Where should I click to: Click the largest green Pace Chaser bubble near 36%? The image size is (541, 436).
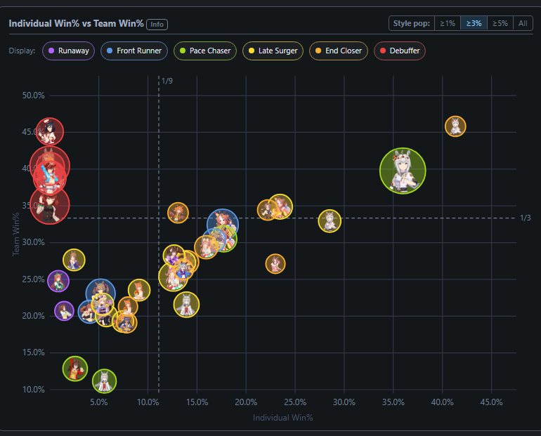pyautogui.click(x=403, y=171)
